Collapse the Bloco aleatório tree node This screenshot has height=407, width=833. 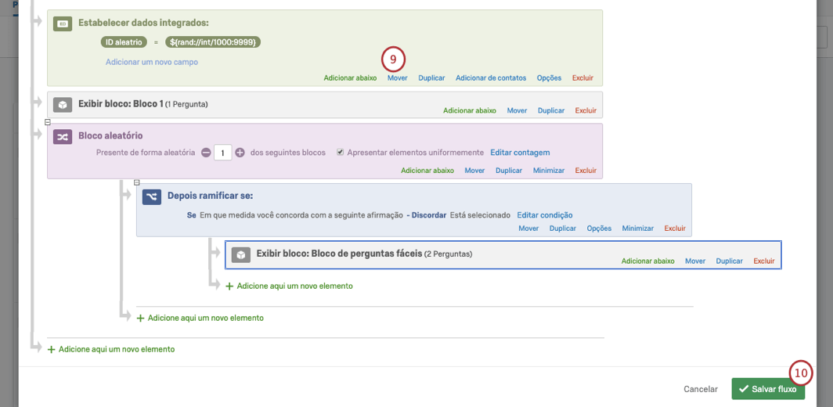pos(48,121)
